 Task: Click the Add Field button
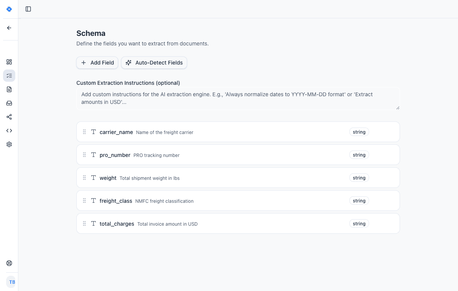click(x=97, y=63)
